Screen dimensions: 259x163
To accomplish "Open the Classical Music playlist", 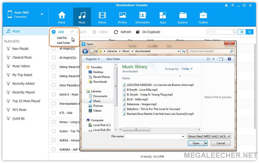I will 22,58.
